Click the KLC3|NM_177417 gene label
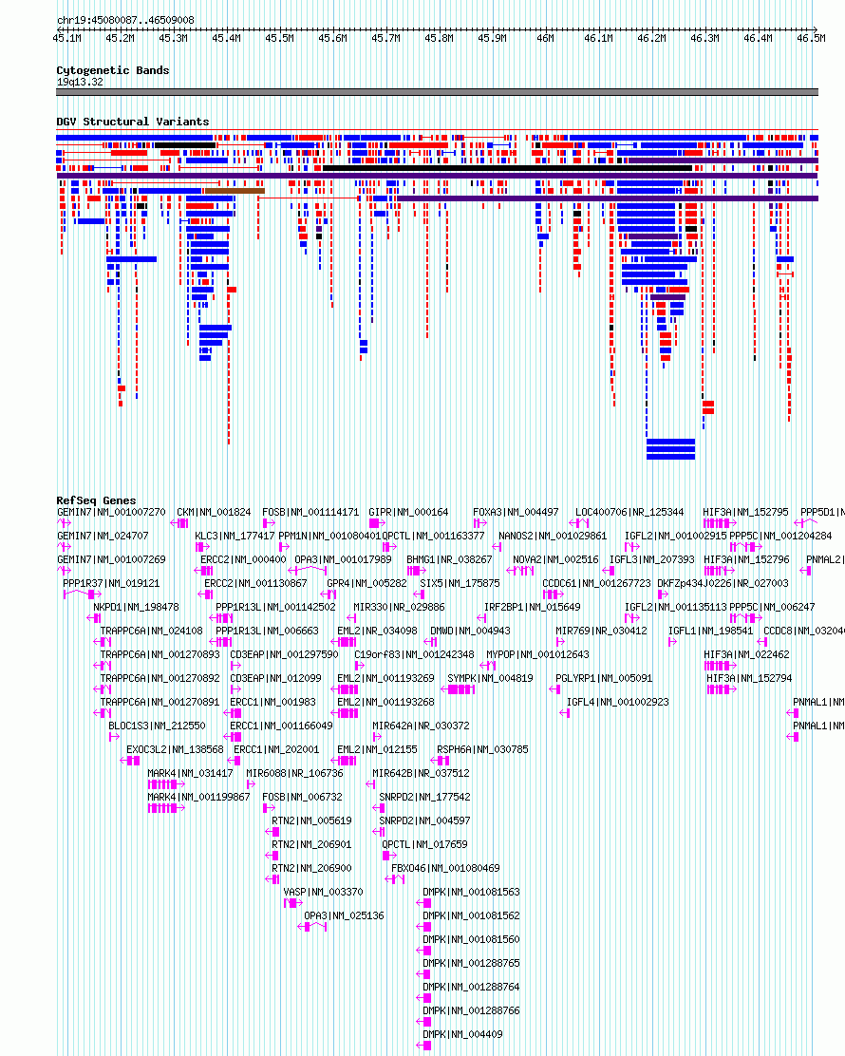This screenshot has width=845, height=1056. click(235, 536)
